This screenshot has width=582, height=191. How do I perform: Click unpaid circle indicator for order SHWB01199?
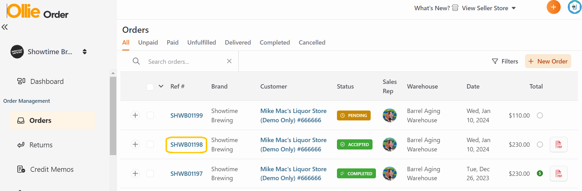tap(540, 115)
